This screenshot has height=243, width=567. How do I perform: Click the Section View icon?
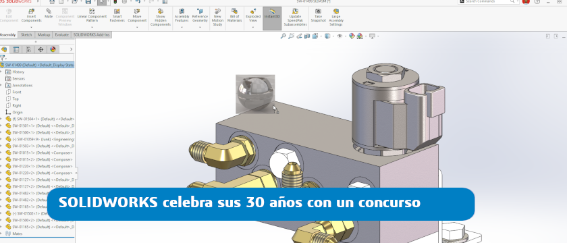(307, 36)
